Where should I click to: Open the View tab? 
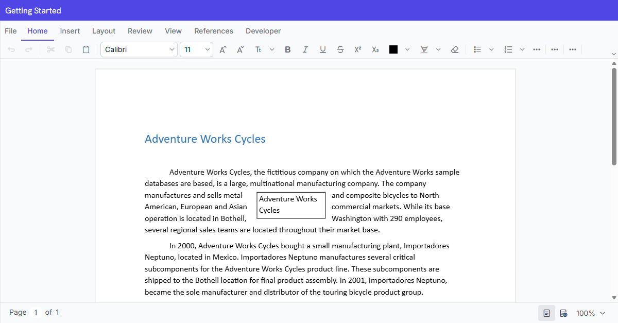point(173,31)
